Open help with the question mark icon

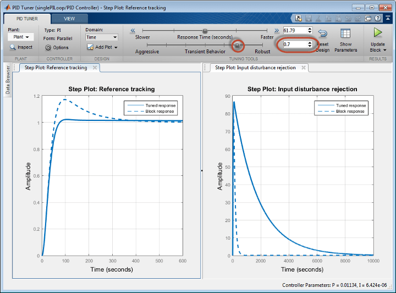(378, 18)
